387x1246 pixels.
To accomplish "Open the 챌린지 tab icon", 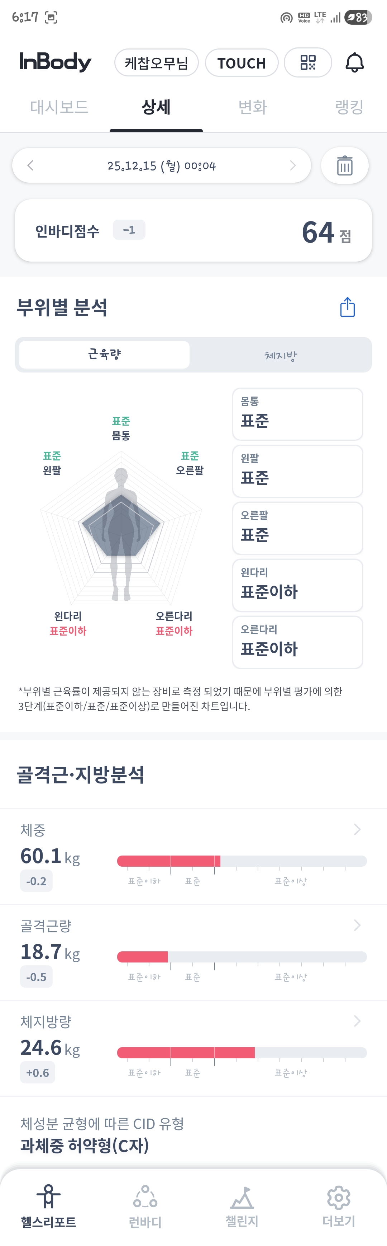I will pos(242,1197).
